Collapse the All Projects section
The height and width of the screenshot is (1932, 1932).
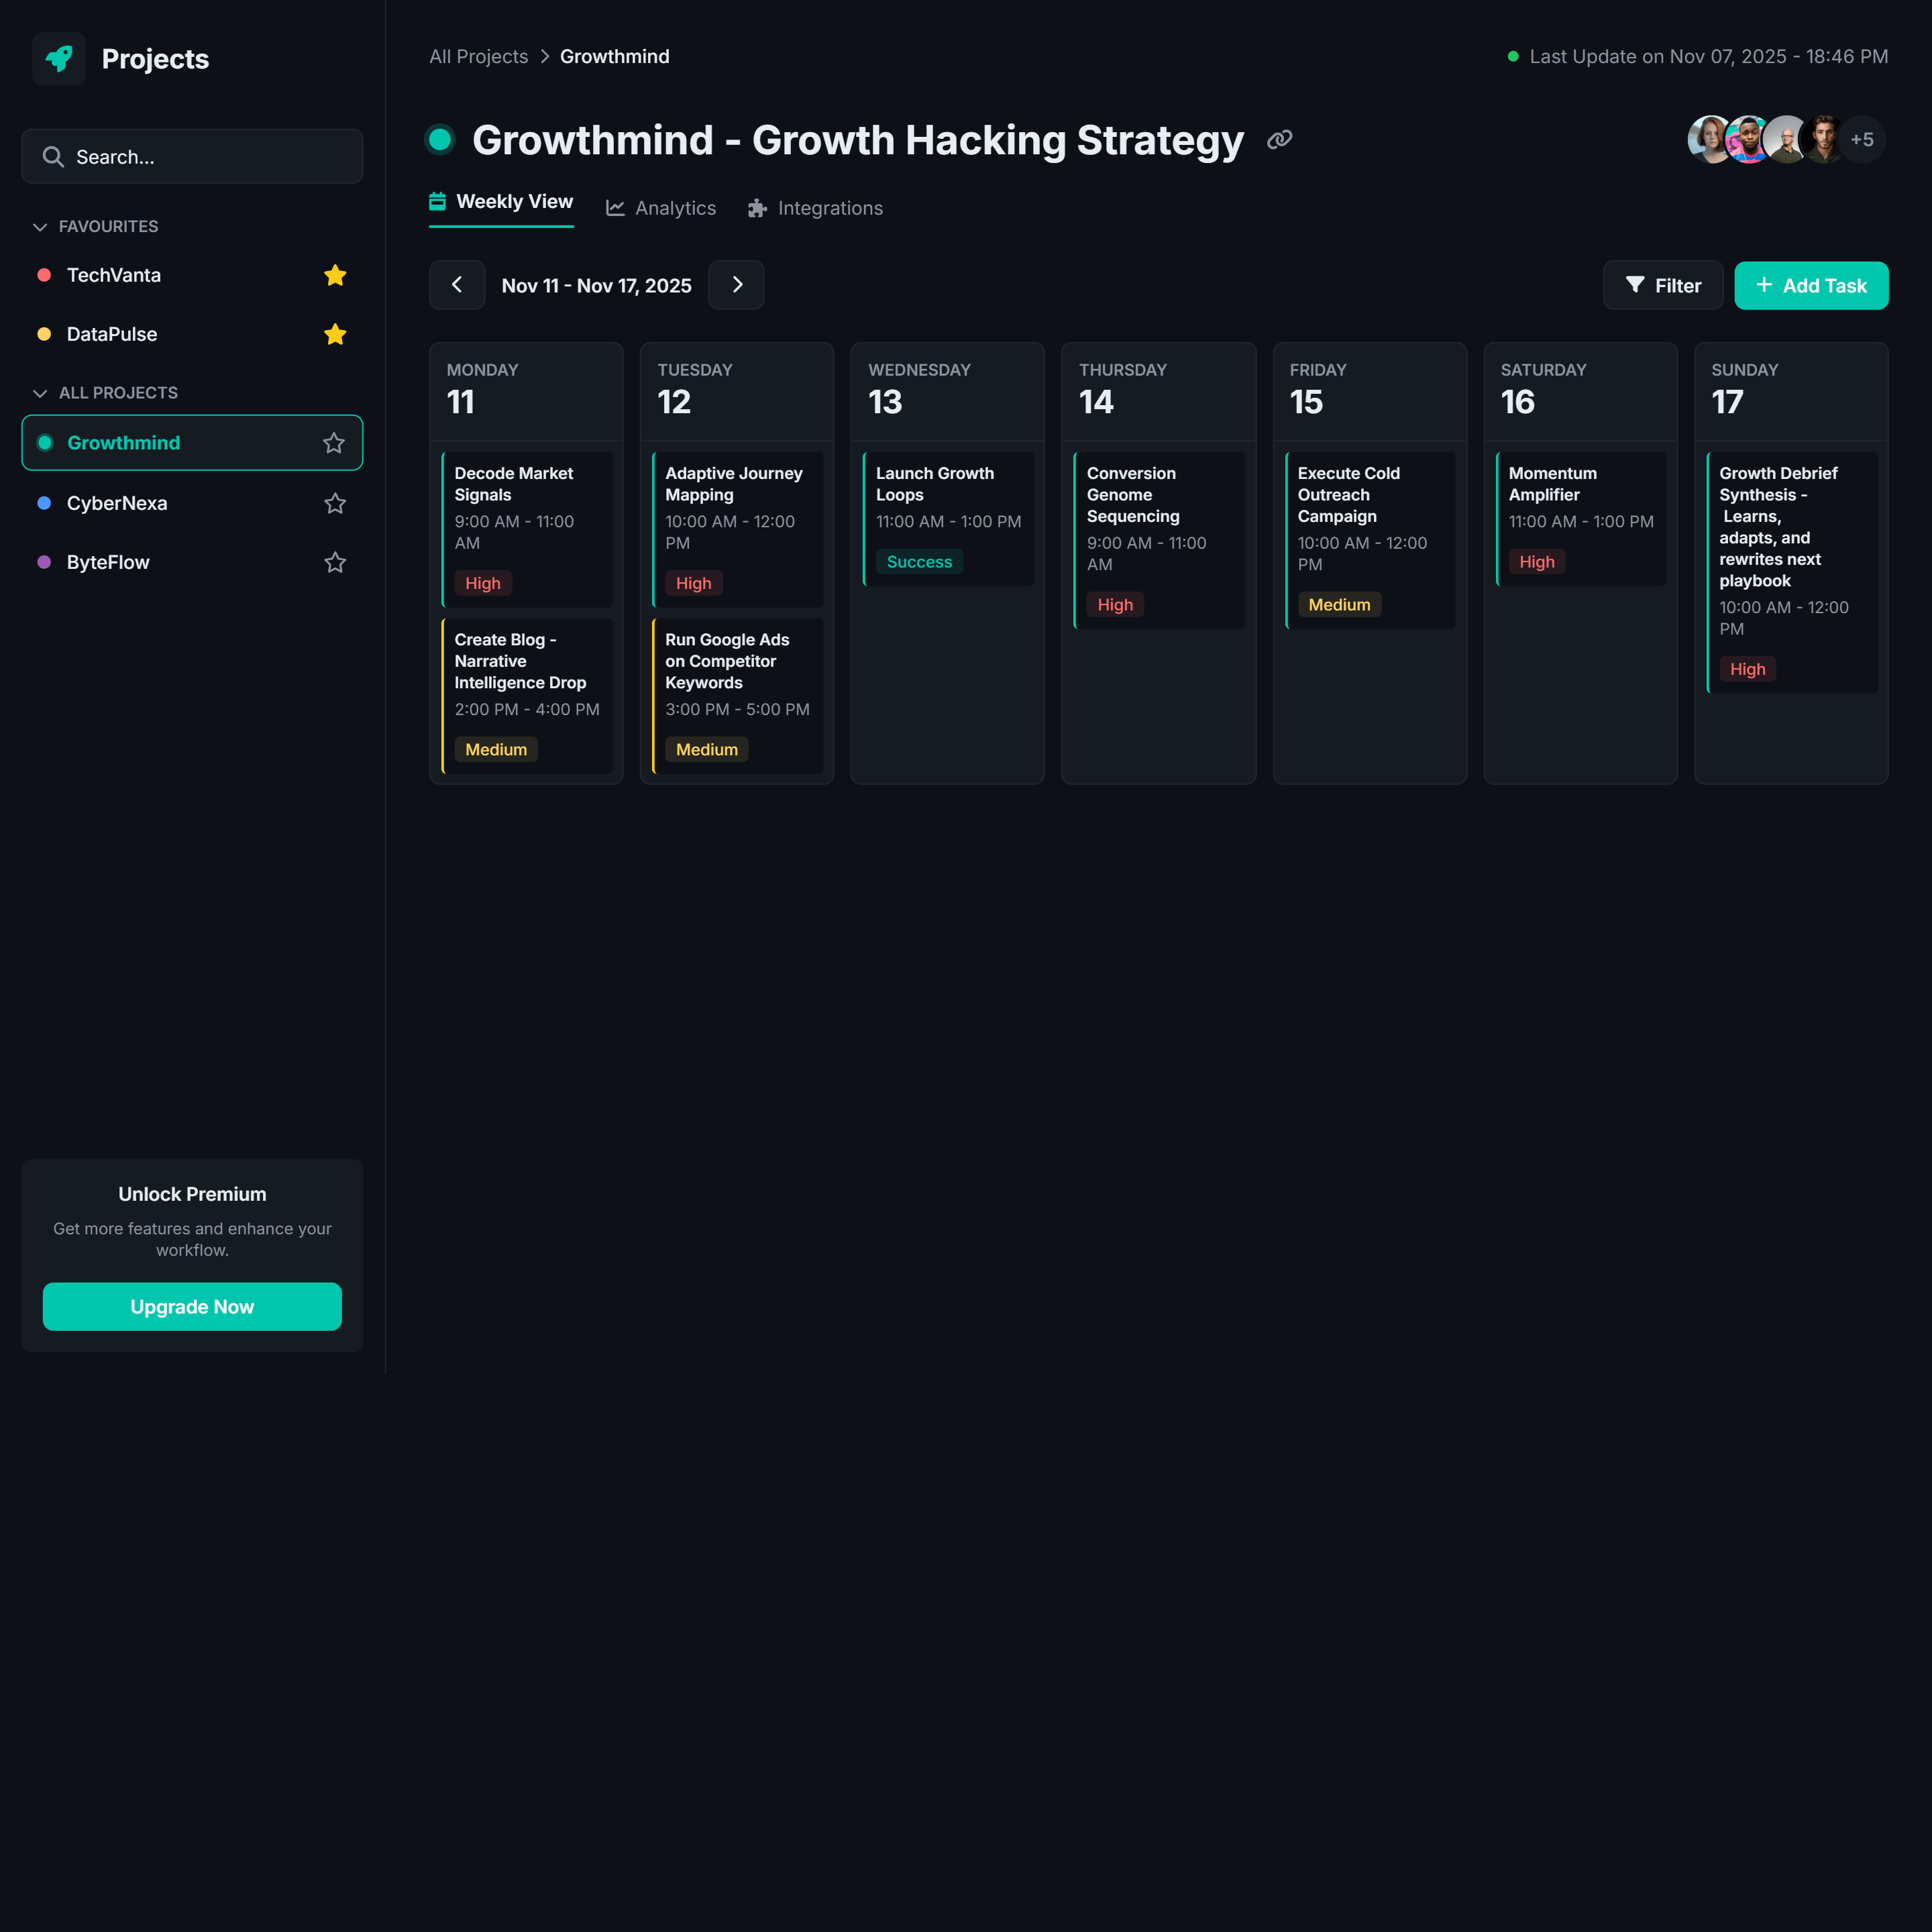pos(40,393)
